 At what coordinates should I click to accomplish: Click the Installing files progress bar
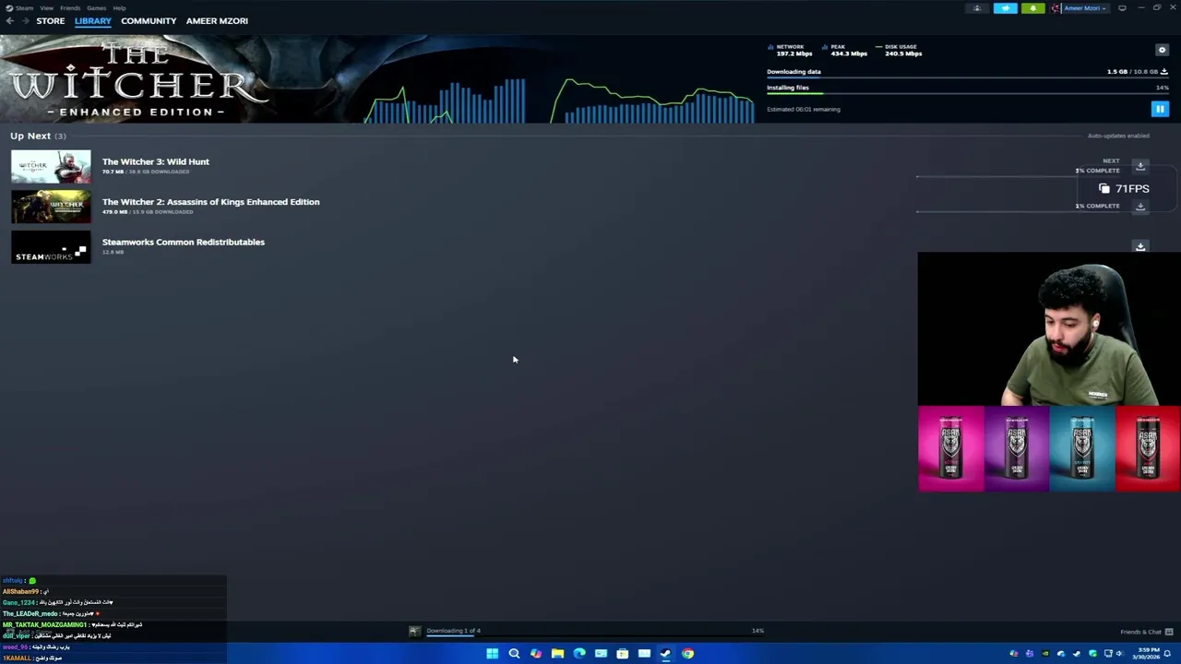(967, 94)
